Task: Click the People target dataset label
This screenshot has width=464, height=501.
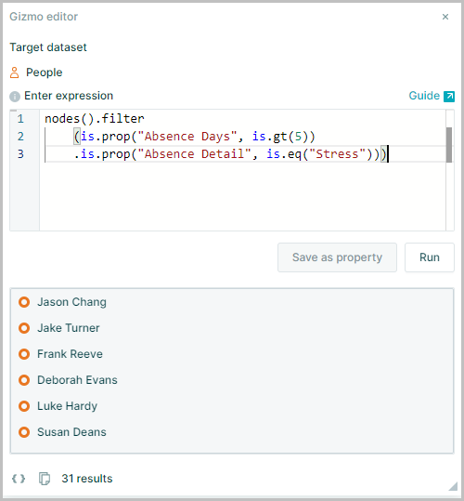Action: [x=44, y=73]
